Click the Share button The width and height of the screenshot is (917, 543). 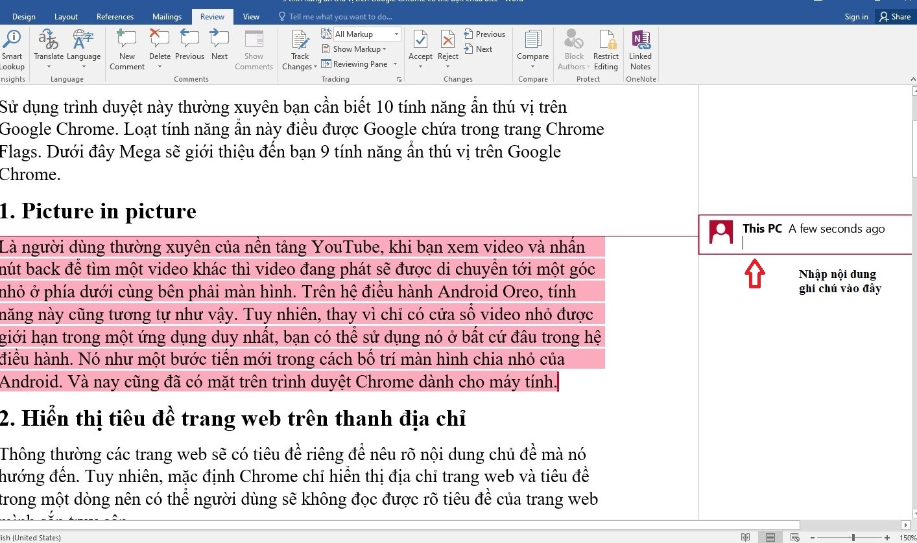pos(895,17)
